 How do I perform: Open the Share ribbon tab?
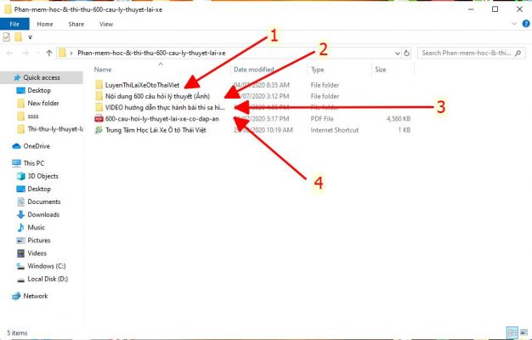(76, 24)
